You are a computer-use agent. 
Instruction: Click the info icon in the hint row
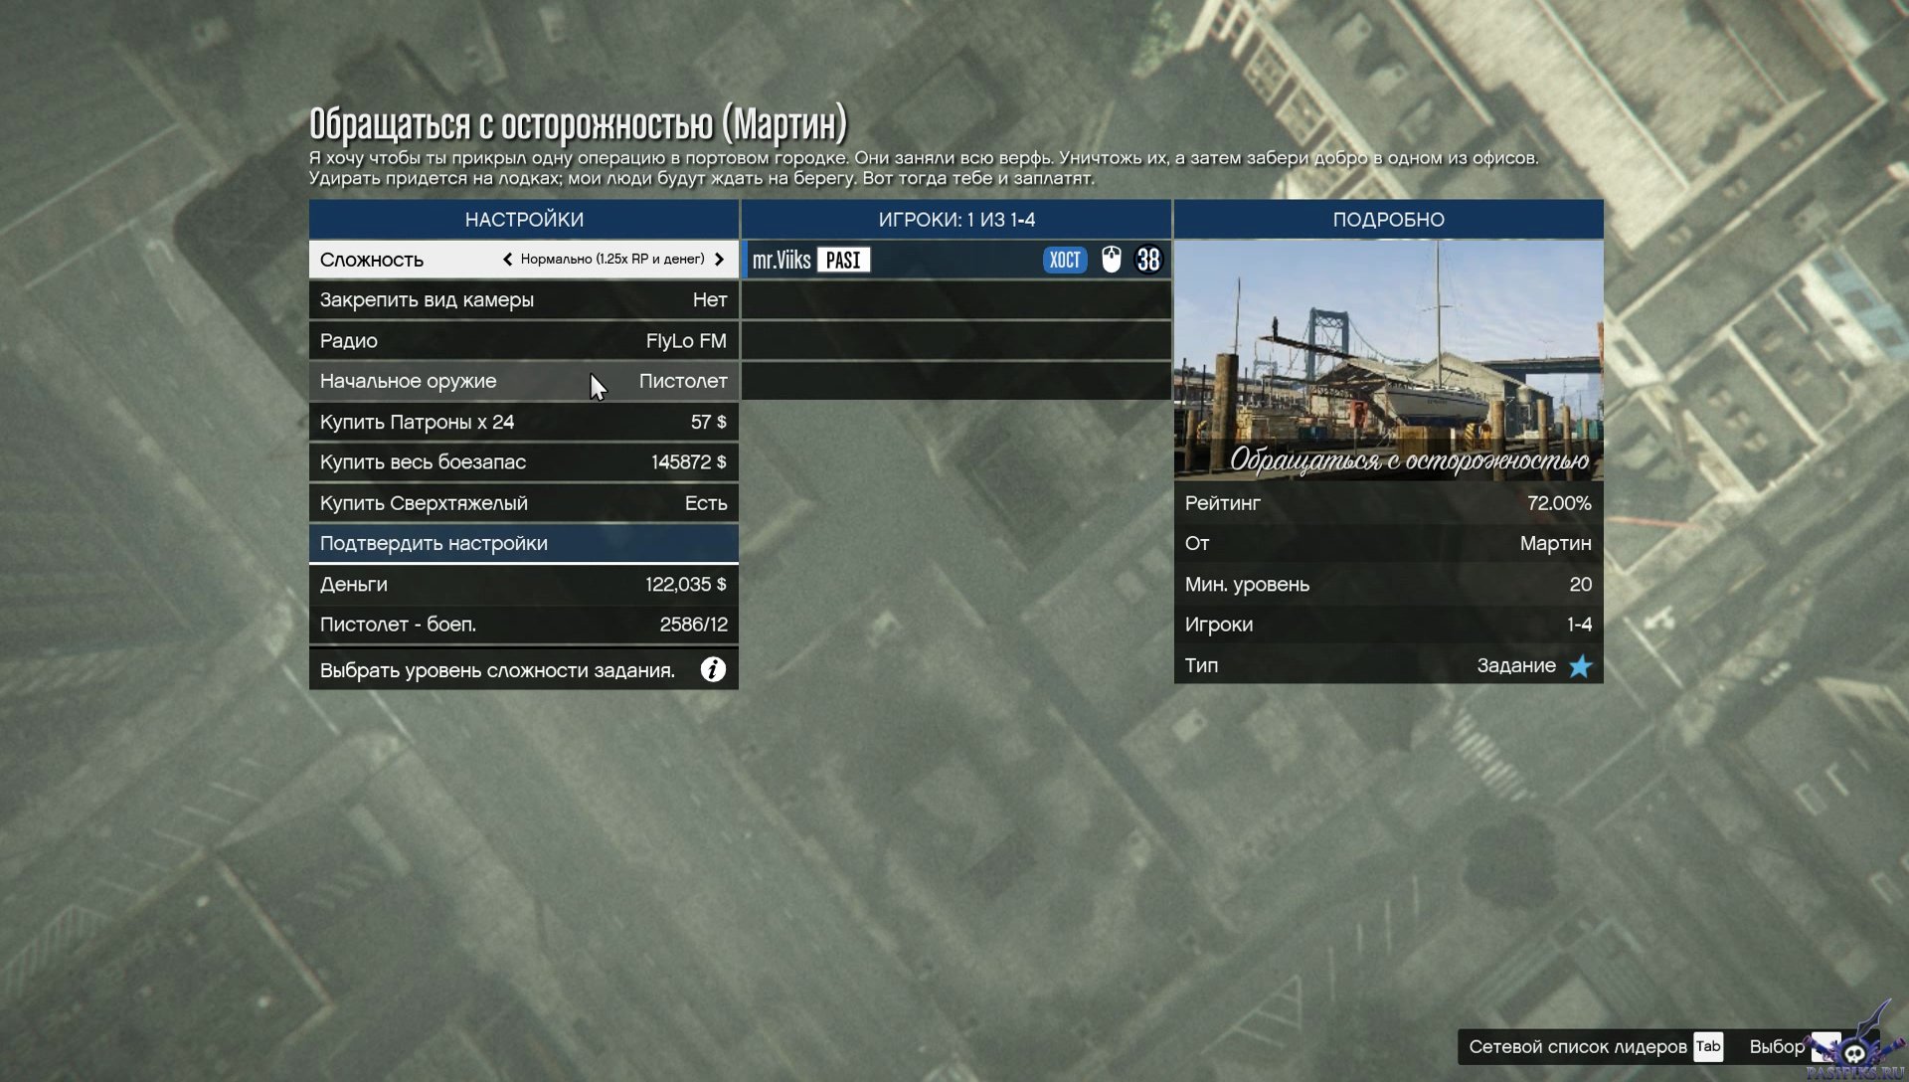(713, 669)
